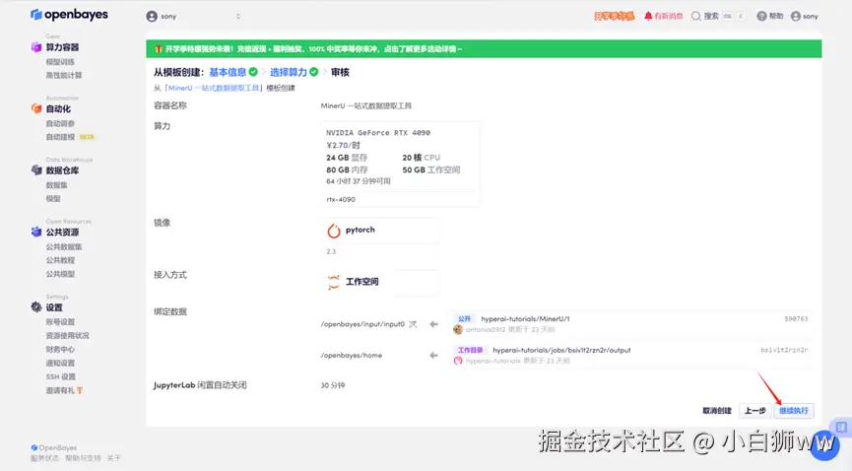This screenshot has width=852, height=471.
Task: Click the arrow icon beside /openbayes/input/input0
Action: (433, 324)
